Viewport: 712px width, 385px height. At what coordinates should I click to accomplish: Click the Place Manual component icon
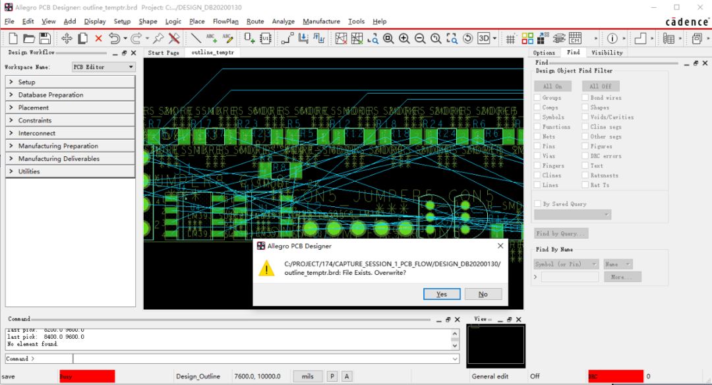click(249, 39)
